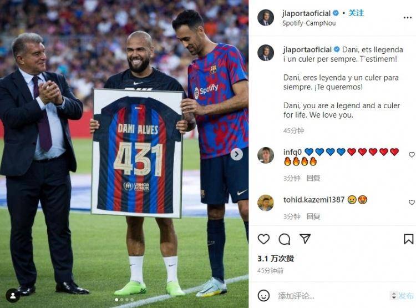Show tagged people icon on photo

point(13,296)
